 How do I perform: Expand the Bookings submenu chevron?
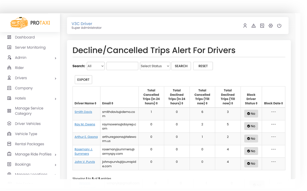click(55, 165)
